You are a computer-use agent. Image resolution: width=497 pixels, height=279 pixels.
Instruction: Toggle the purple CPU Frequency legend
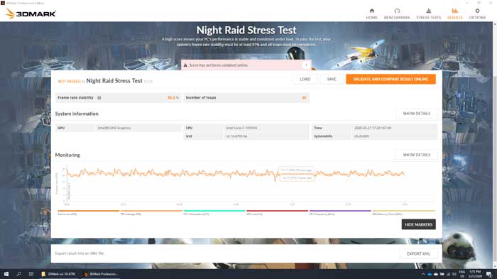(340, 212)
